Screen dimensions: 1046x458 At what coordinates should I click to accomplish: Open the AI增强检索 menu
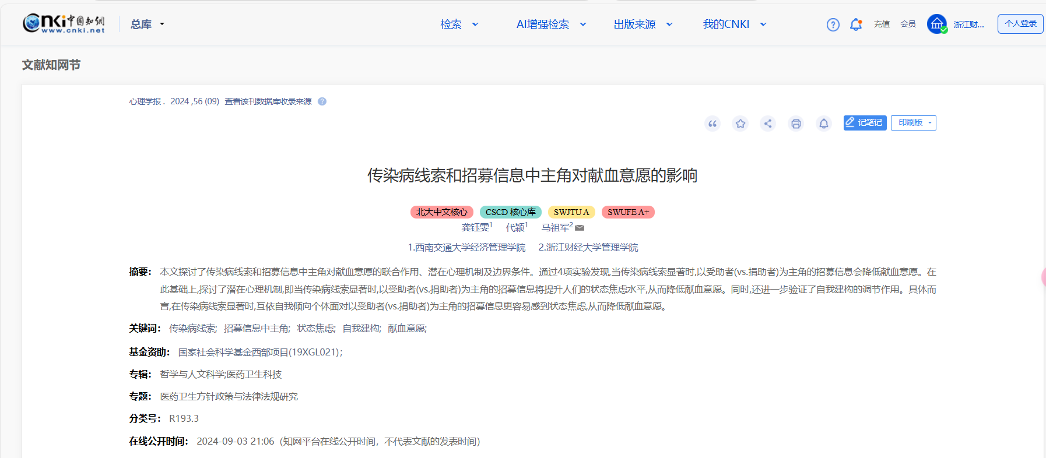click(x=550, y=24)
